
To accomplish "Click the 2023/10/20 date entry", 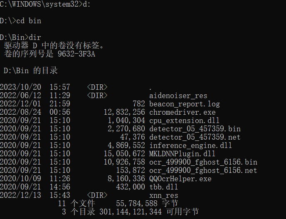I will pos(20,87).
